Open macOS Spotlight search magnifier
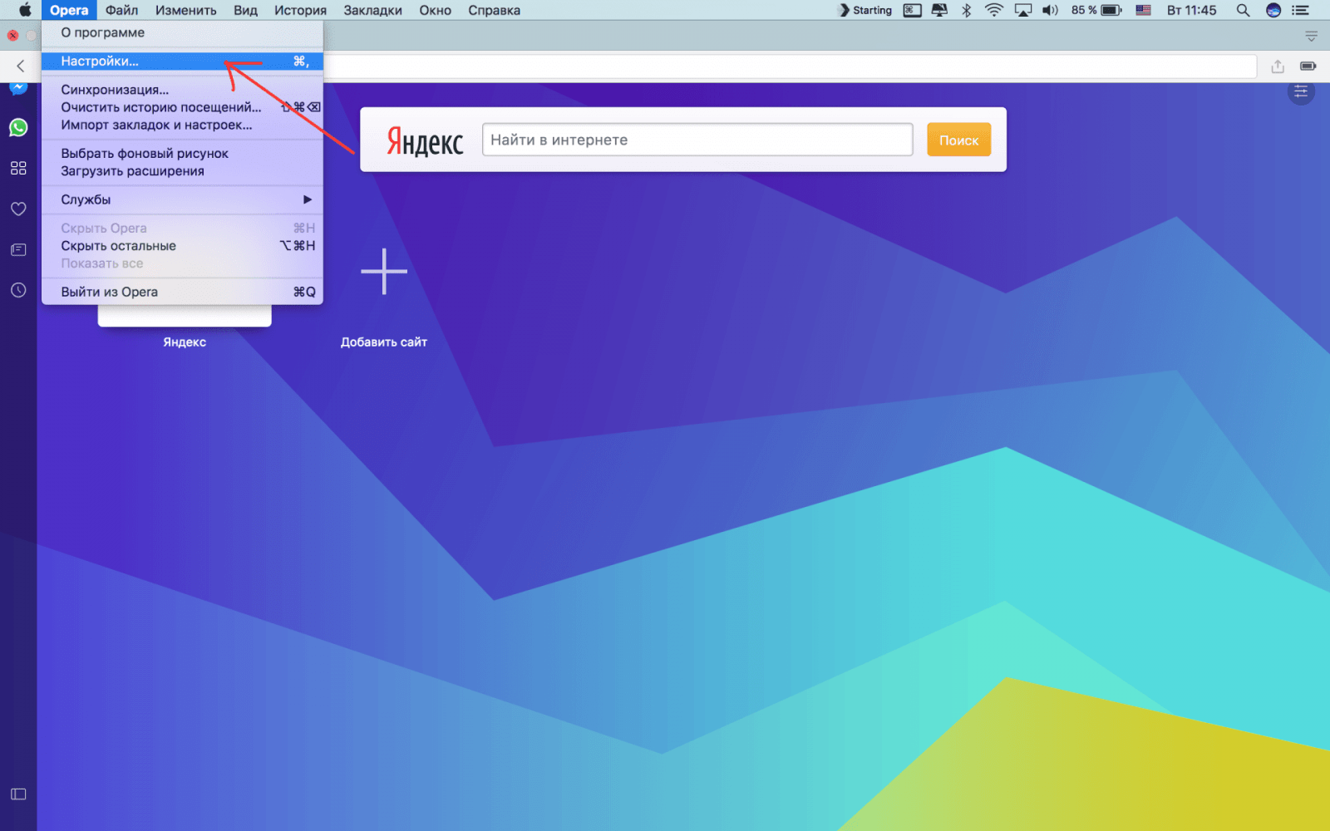 1243,10
